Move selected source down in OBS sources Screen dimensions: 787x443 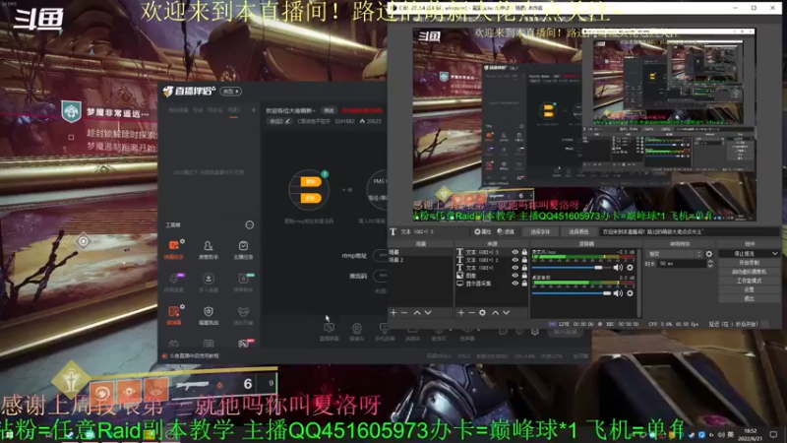point(507,312)
